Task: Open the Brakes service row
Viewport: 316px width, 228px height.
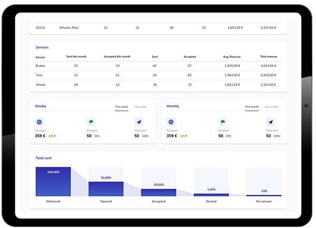Action: (x=159, y=66)
